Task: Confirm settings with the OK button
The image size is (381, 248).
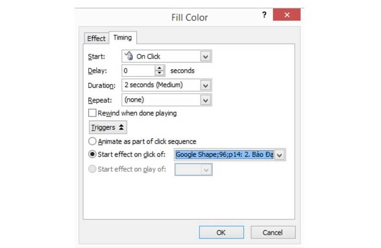Action: click(x=221, y=232)
